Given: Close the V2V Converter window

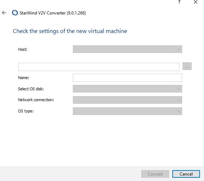Looking at the screenshot, I should coord(196,2).
